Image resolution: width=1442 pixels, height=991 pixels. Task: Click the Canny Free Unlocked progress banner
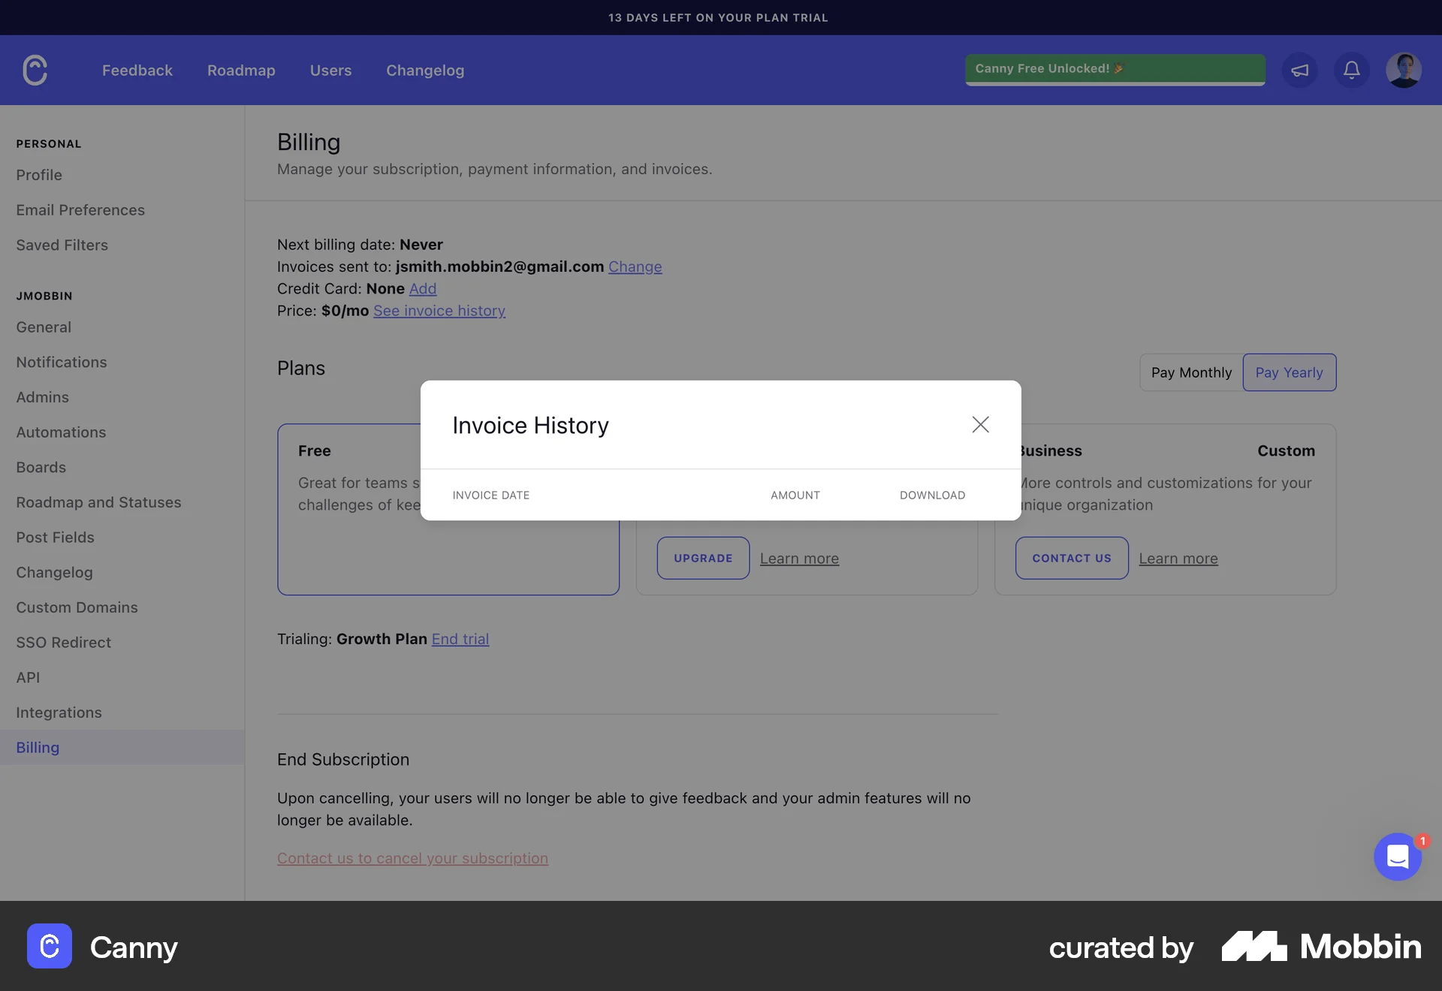[1115, 69]
